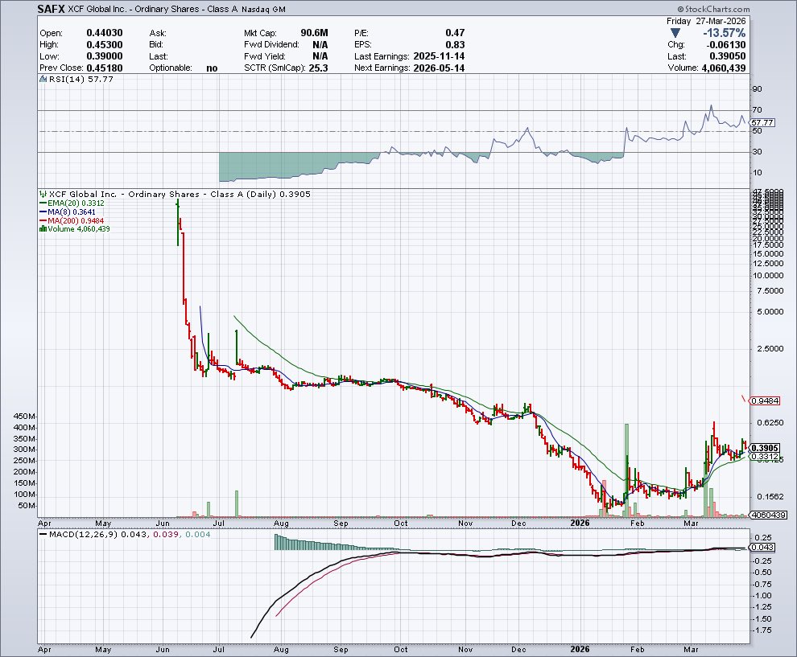This screenshot has height=657, width=797.
Task: Click the 2026 label on price axis
Action: coord(580,523)
